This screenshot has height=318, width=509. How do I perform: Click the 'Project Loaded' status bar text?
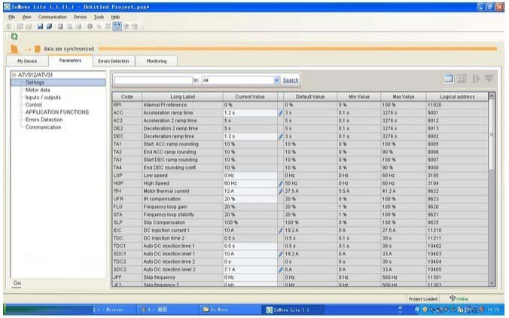tap(423, 299)
